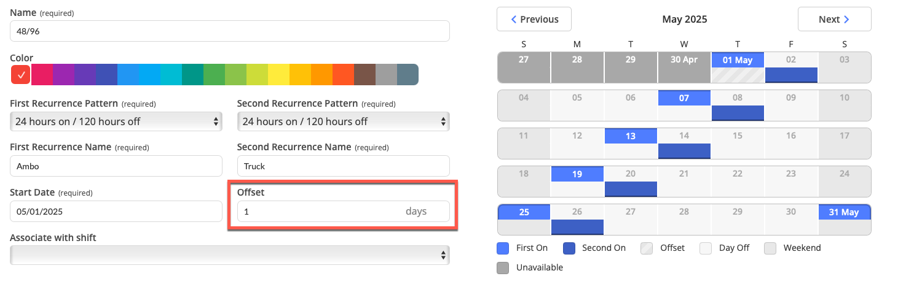Choose the blue-gray color swatch
This screenshot has height=295, width=914.
pos(408,75)
